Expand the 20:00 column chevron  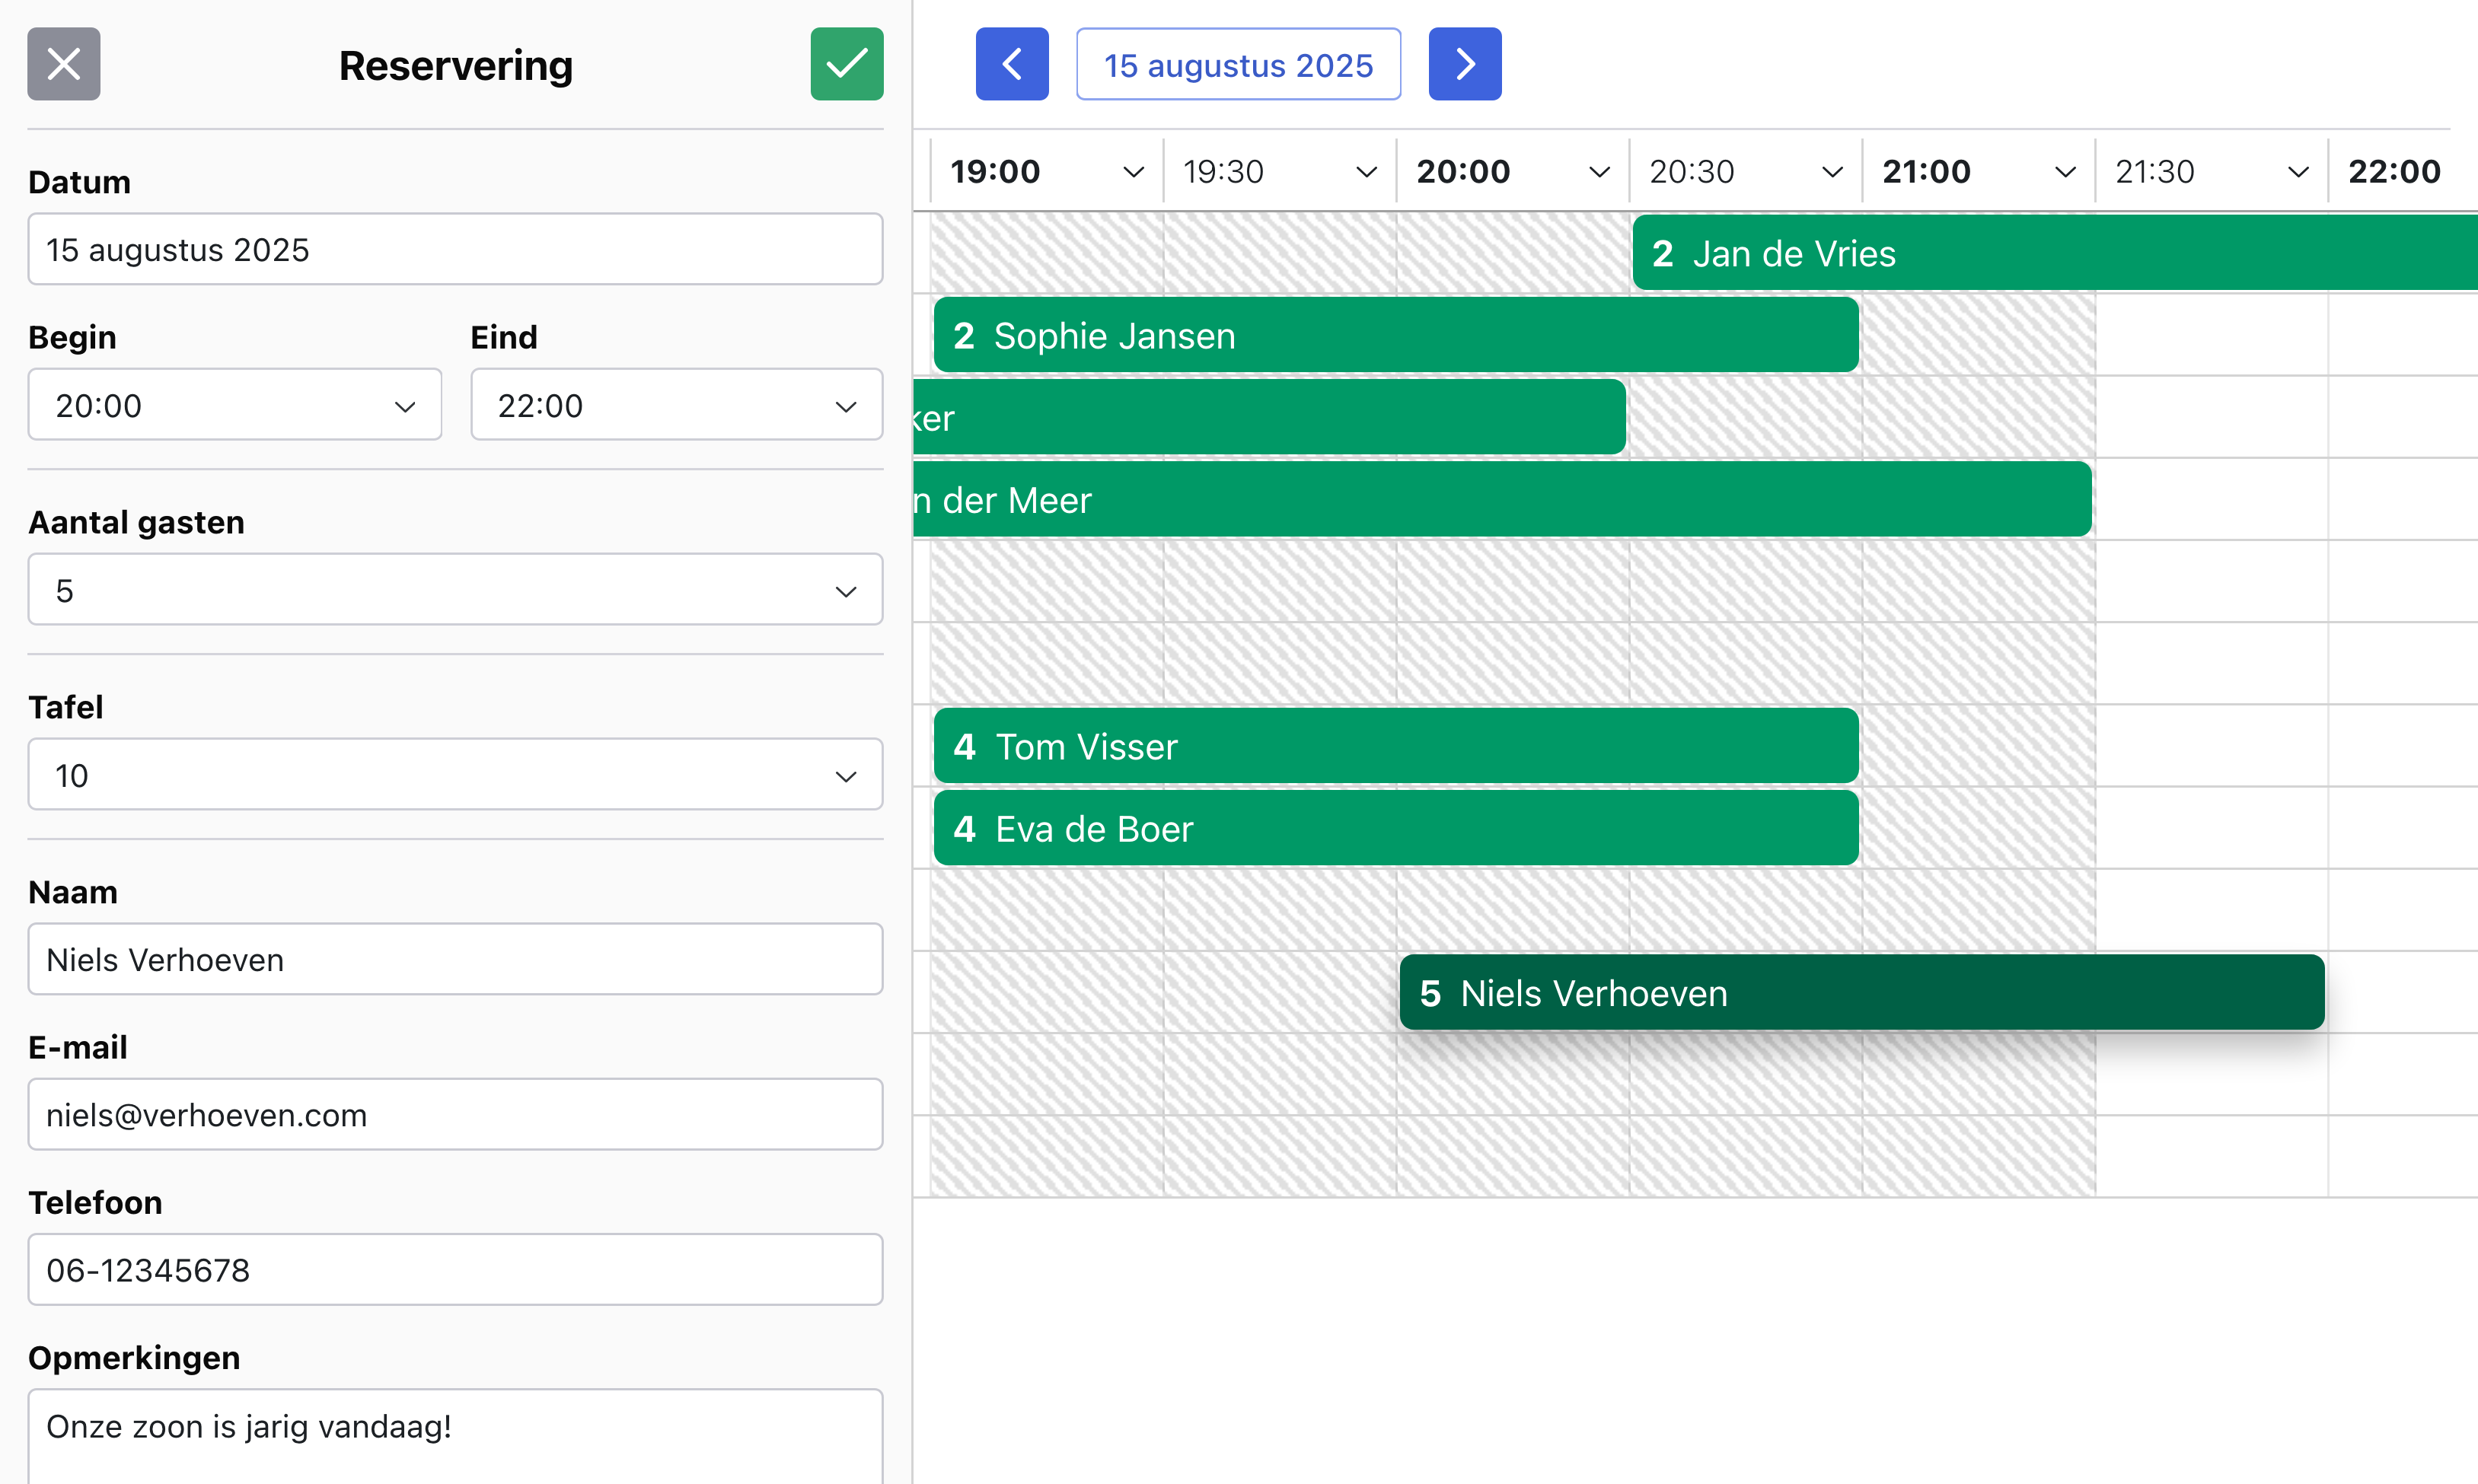(x=1599, y=172)
